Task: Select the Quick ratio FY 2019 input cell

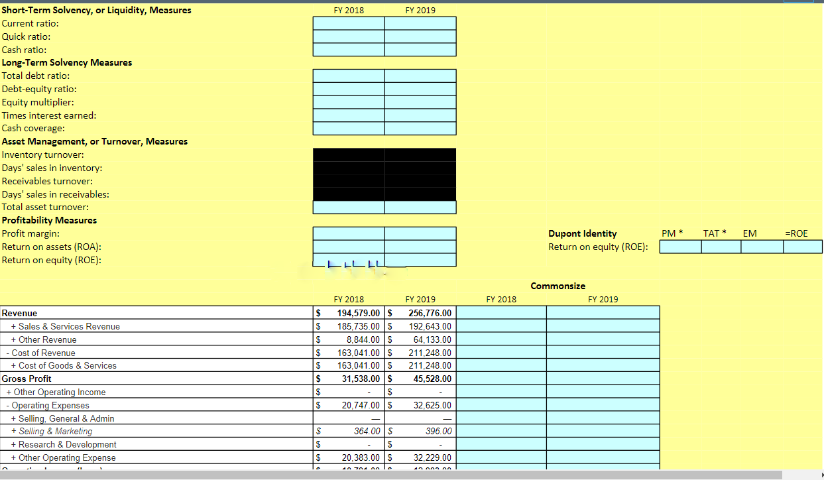Action: coord(420,36)
